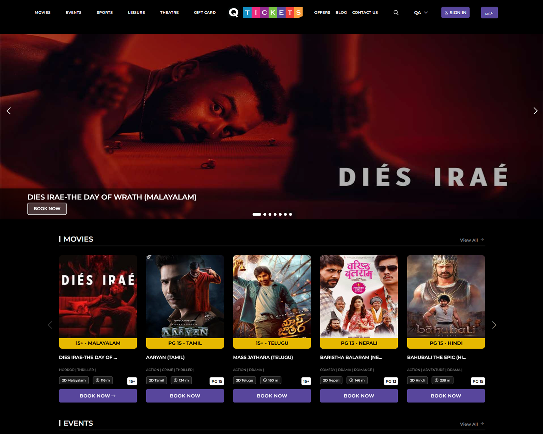
Task: Open the Aaryan movie poster
Action: pyautogui.click(x=185, y=297)
